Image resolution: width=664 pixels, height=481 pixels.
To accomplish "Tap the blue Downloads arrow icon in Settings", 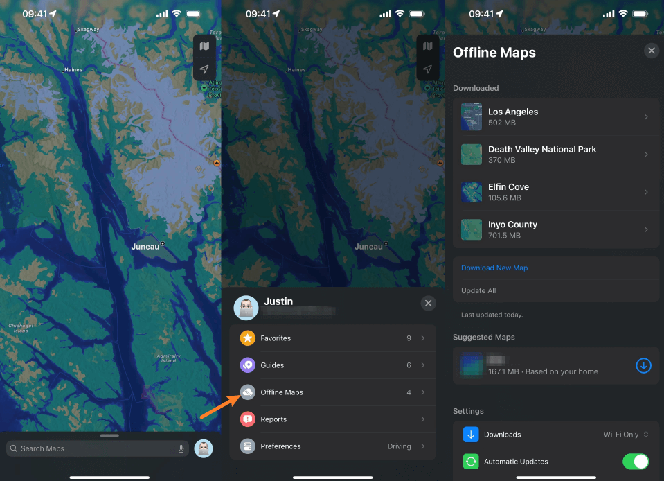I will pyautogui.click(x=471, y=435).
